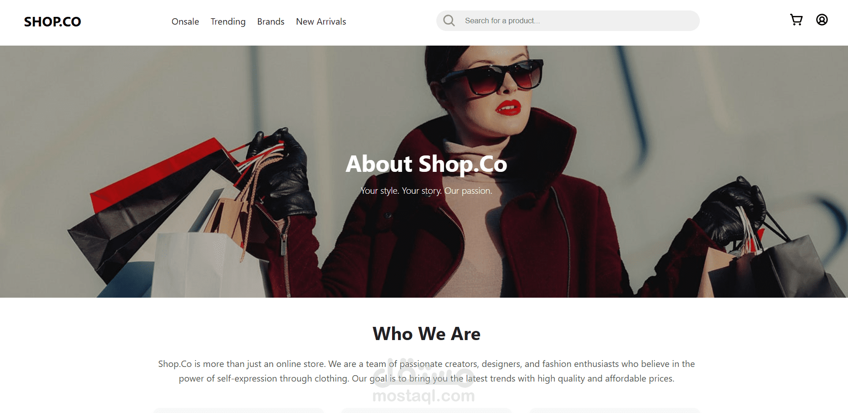Click the woman's red lips in banner
This screenshot has height=413, width=848.
pyautogui.click(x=508, y=108)
